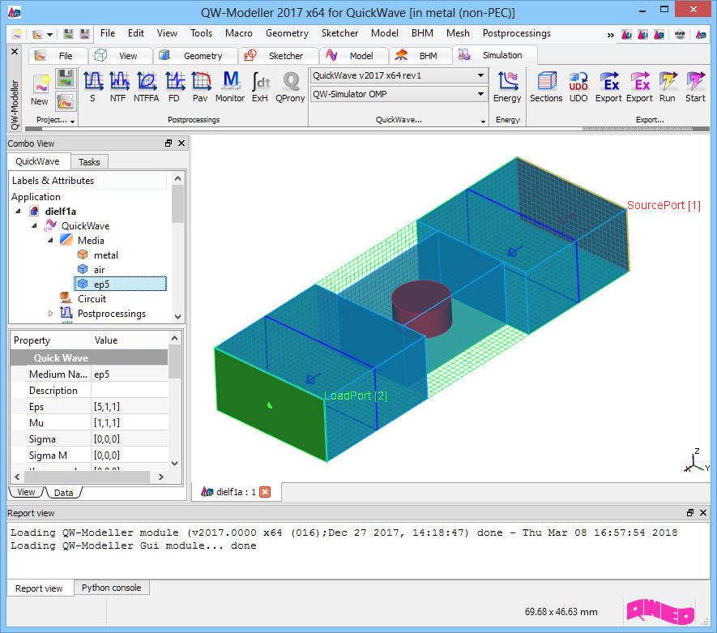
Task: Open the Geometry menu
Action: pyautogui.click(x=287, y=33)
